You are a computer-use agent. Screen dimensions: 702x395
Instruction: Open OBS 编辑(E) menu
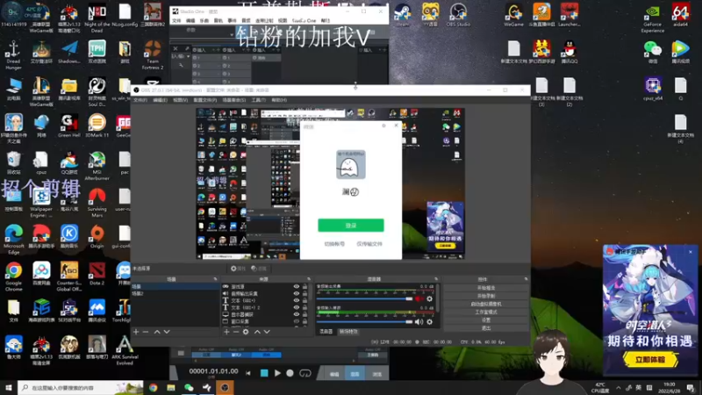pyautogui.click(x=160, y=100)
